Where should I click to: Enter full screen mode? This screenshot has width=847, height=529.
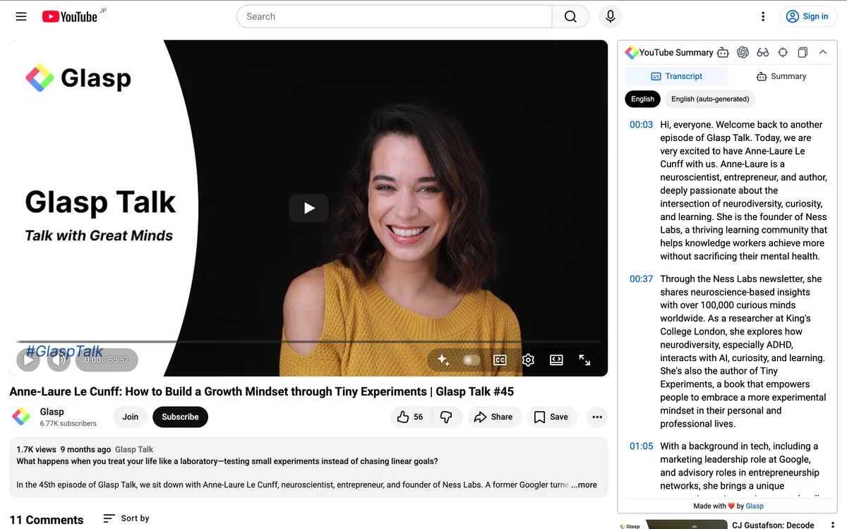coord(584,360)
